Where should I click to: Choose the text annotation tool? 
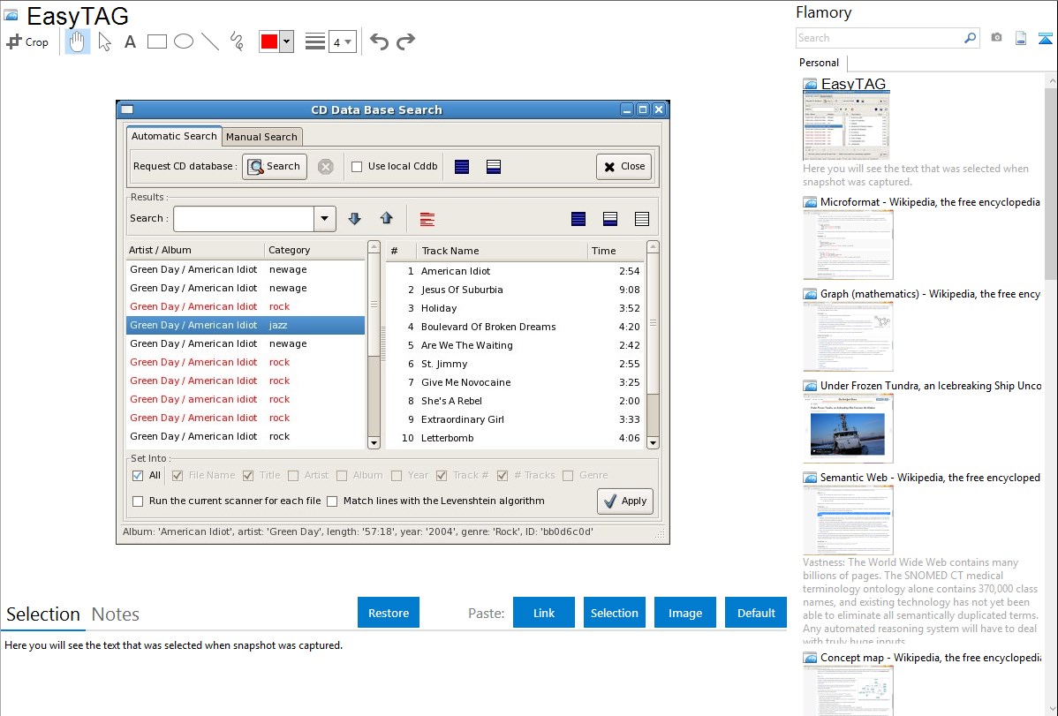[130, 41]
